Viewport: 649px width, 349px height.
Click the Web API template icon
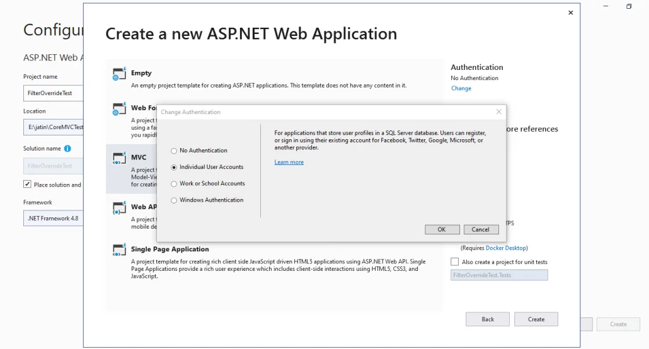[x=119, y=208]
